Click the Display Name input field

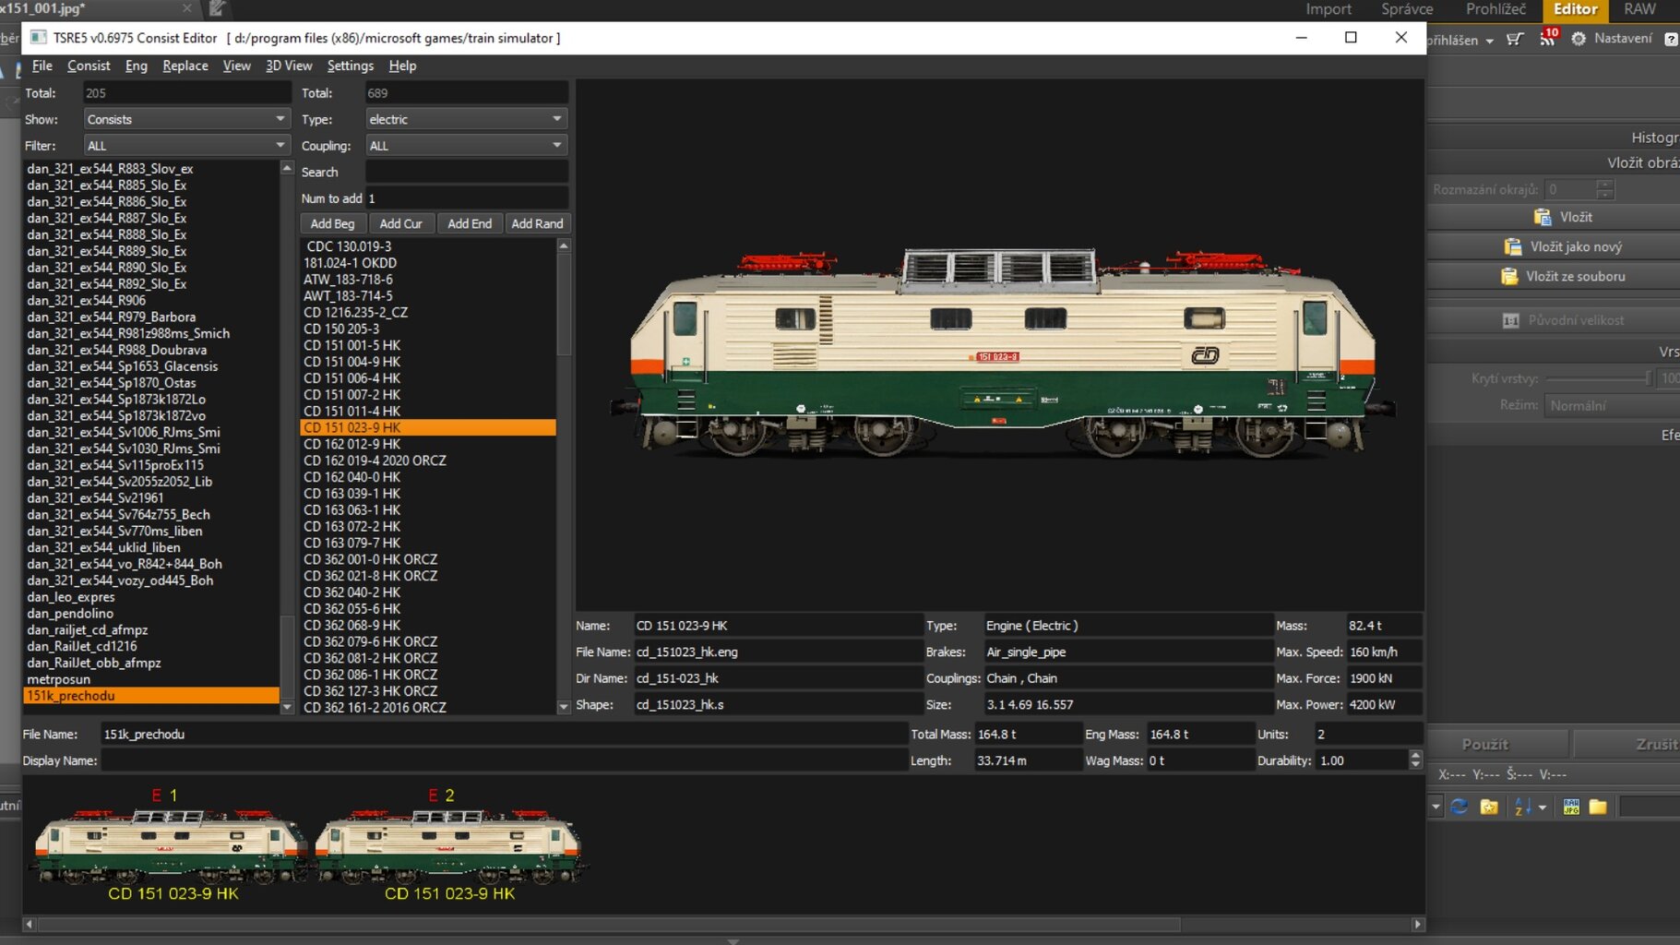(504, 760)
